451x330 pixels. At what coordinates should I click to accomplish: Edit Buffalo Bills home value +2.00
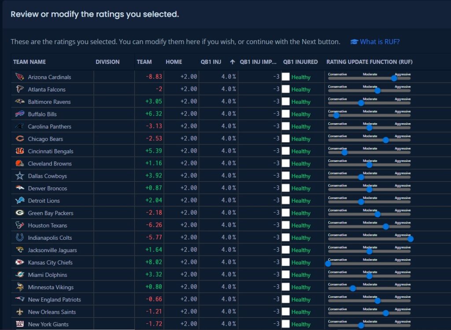pos(189,114)
